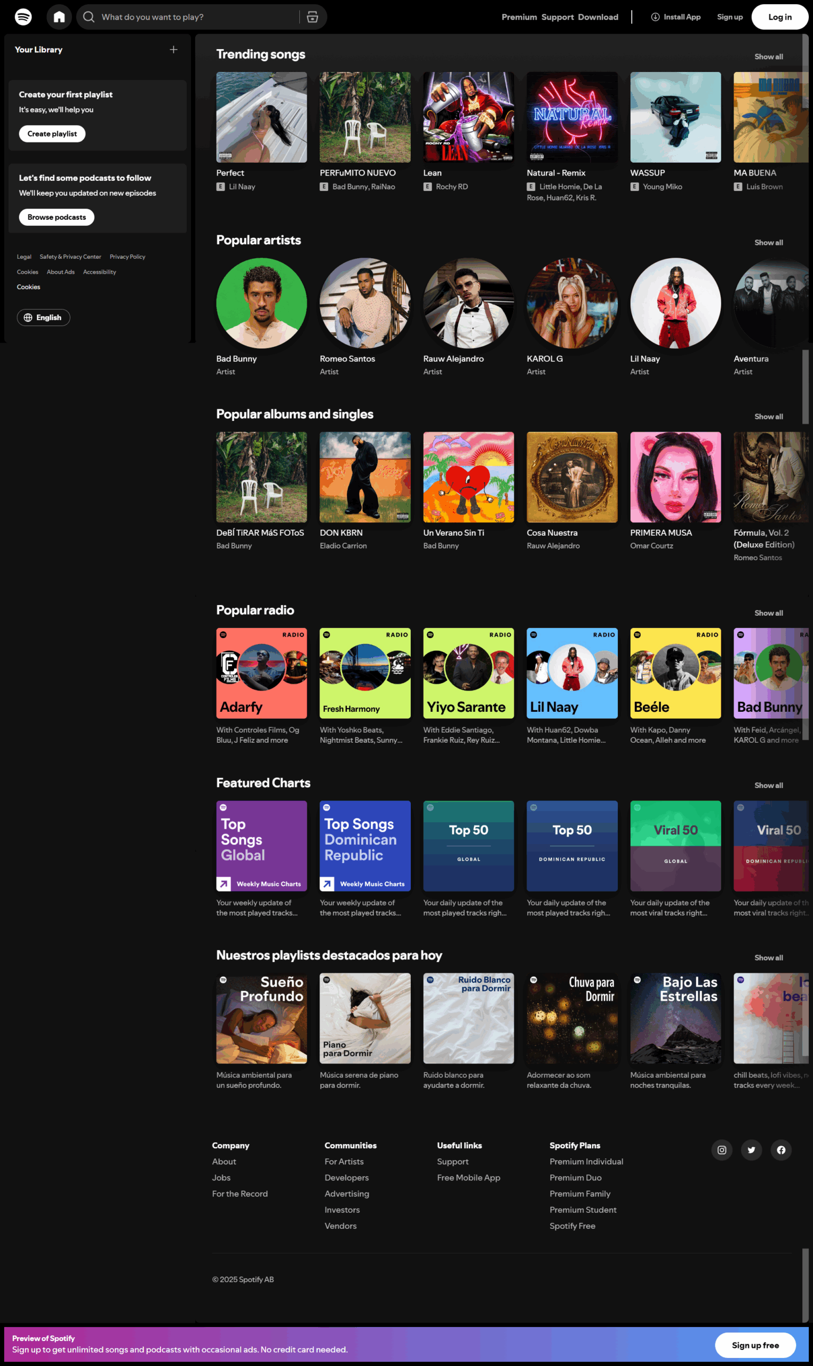
Task: Open the Legal link in the sidebar
Action: click(x=24, y=257)
